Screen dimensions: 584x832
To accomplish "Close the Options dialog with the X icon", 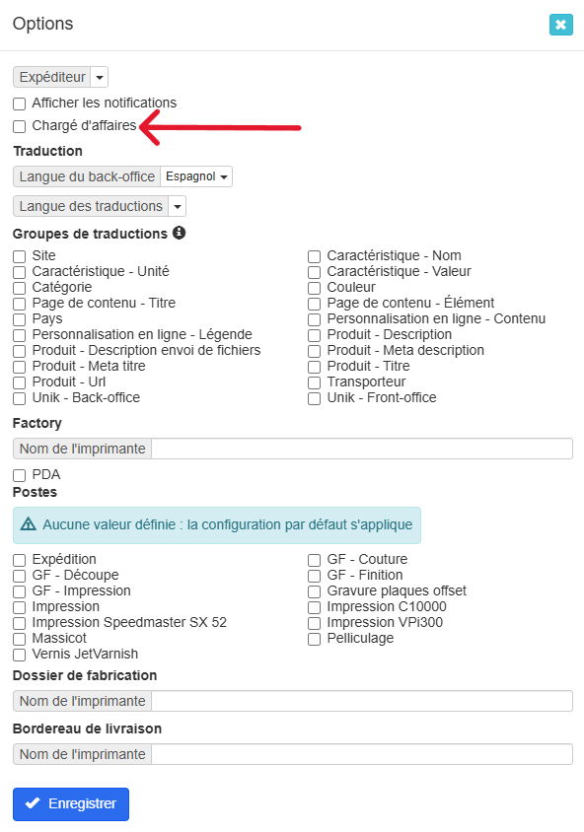I will point(560,25).
